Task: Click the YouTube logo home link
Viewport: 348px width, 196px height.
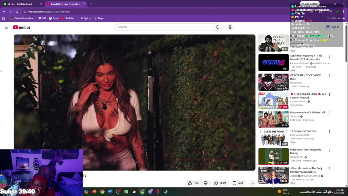Action: (x=21, y=27)
